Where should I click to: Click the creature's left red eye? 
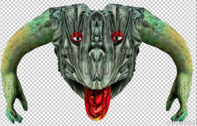click(77, 37)
